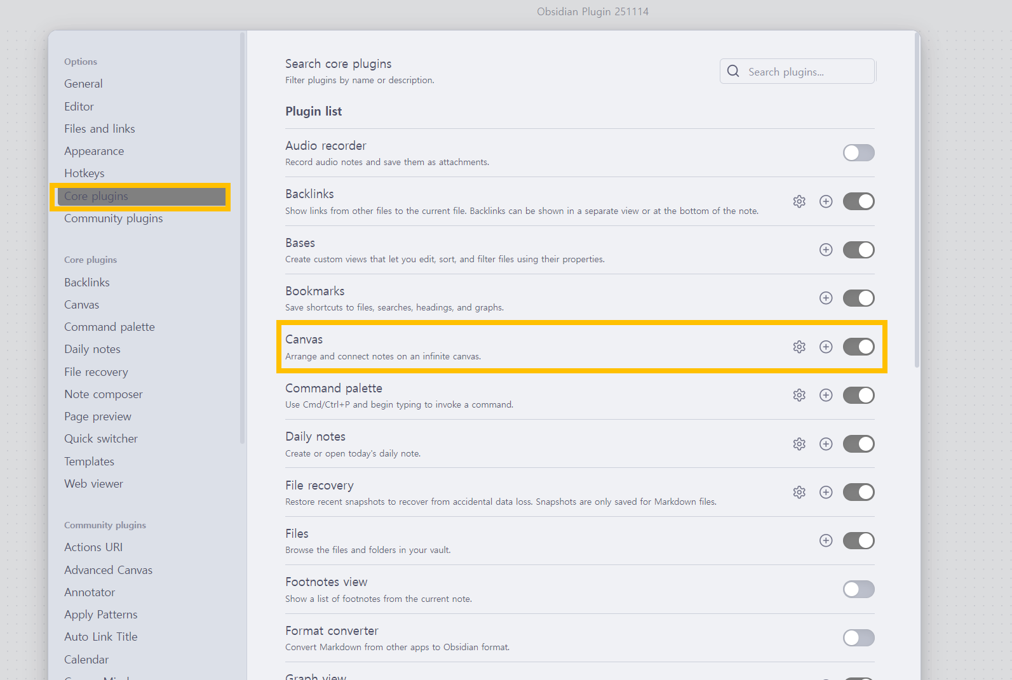This screenshot has height=680, width=1012.
Task: Open Backlinks settings gear icon
Action: point(799,201)
